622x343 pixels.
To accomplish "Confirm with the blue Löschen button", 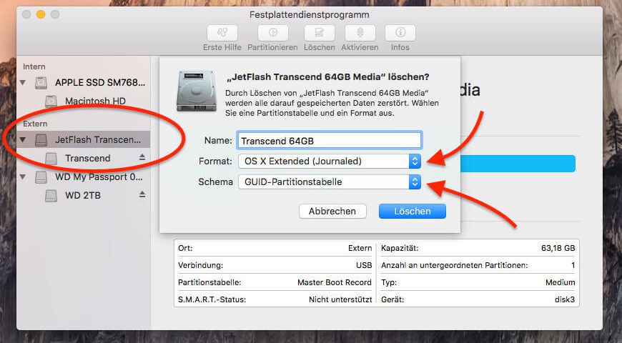I will coord(412,212).
